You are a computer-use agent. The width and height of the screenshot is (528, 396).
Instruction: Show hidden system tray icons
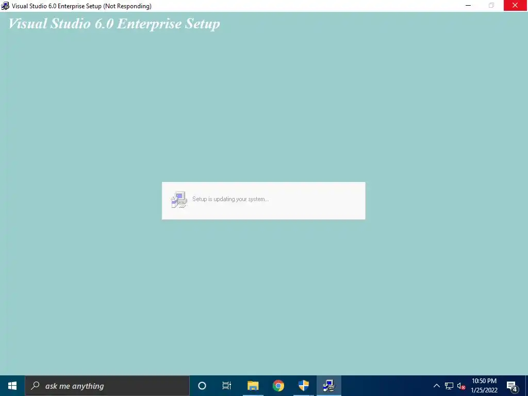(x=436, y=386)
